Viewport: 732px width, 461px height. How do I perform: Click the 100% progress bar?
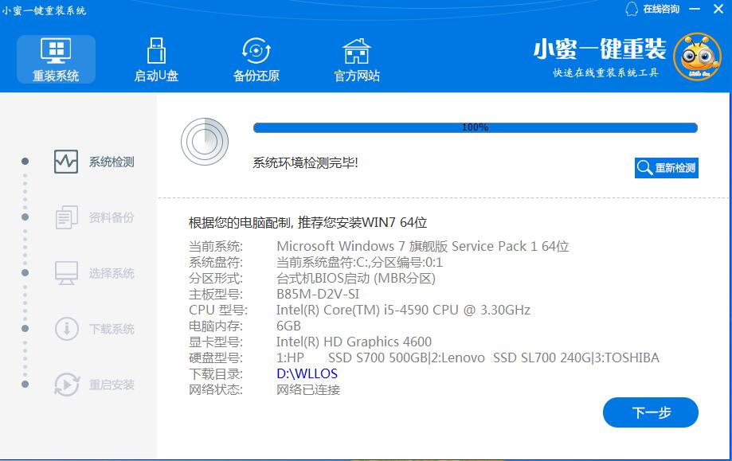[475, 126]
